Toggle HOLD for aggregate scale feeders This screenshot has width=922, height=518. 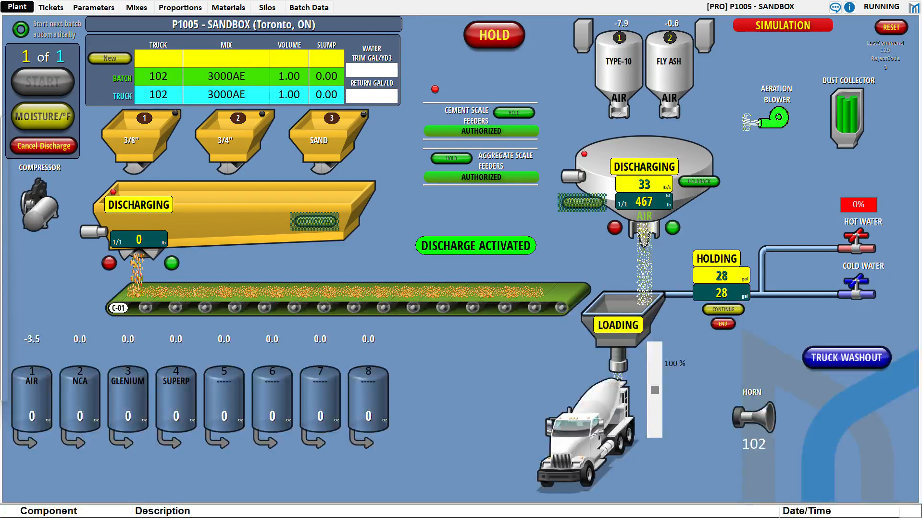451,158
